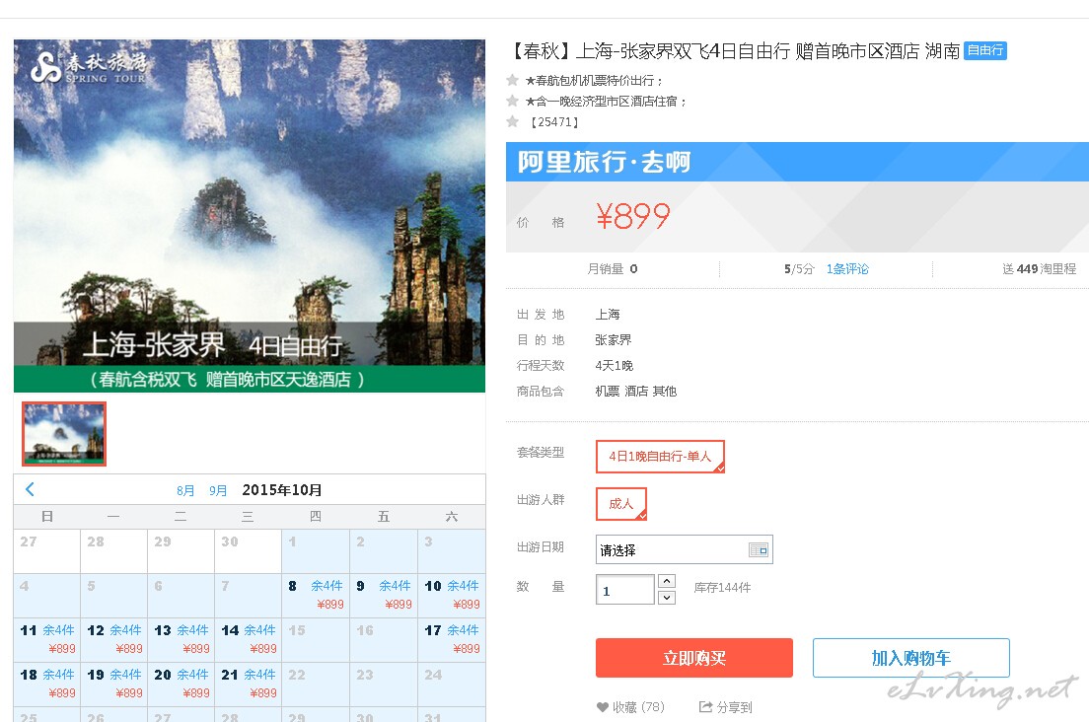Open the 1条评论 review link
1089x722 pixels.
click(x=847, y=268)
